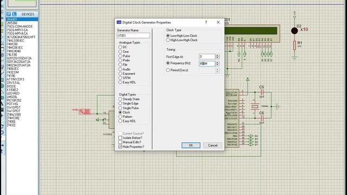
Task: Enable Manual Edits checkbox
Action: 120,142
